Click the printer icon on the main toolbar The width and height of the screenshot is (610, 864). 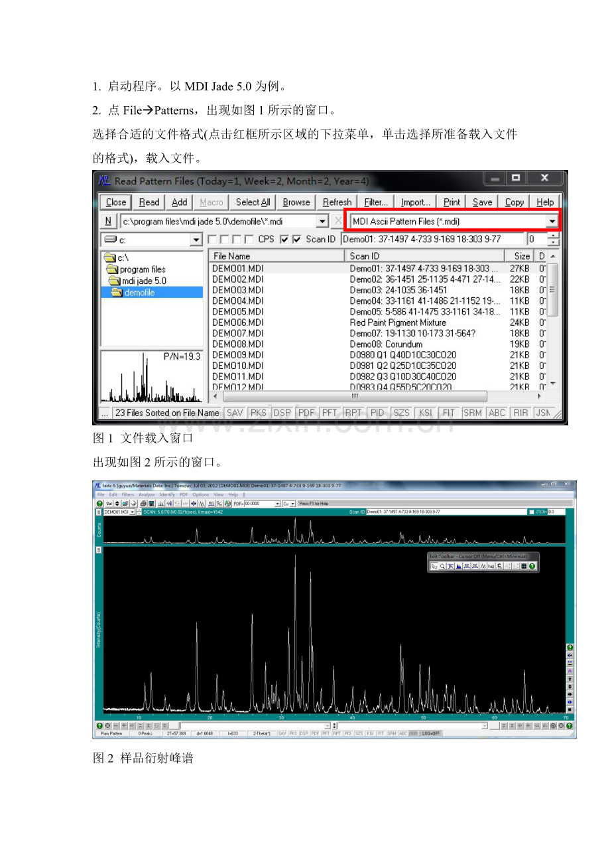[142, 503]
